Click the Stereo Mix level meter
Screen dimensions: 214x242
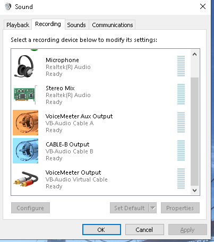point(181,94)
